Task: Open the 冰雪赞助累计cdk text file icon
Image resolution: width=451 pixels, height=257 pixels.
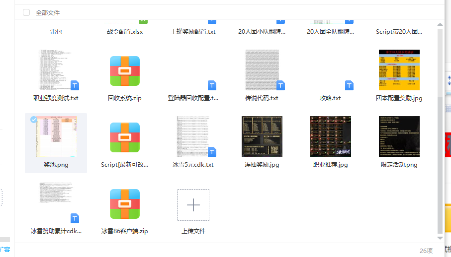Action: coord(56,204)
